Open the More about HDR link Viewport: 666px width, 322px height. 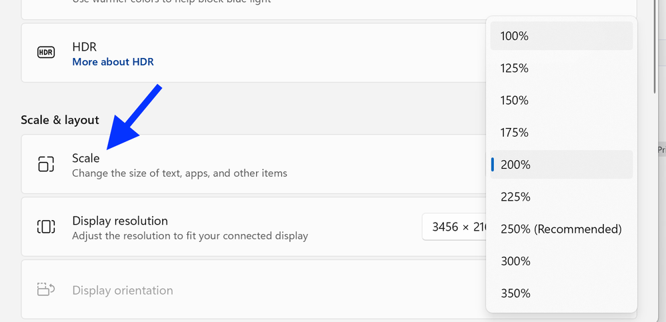tap(113, 62)
